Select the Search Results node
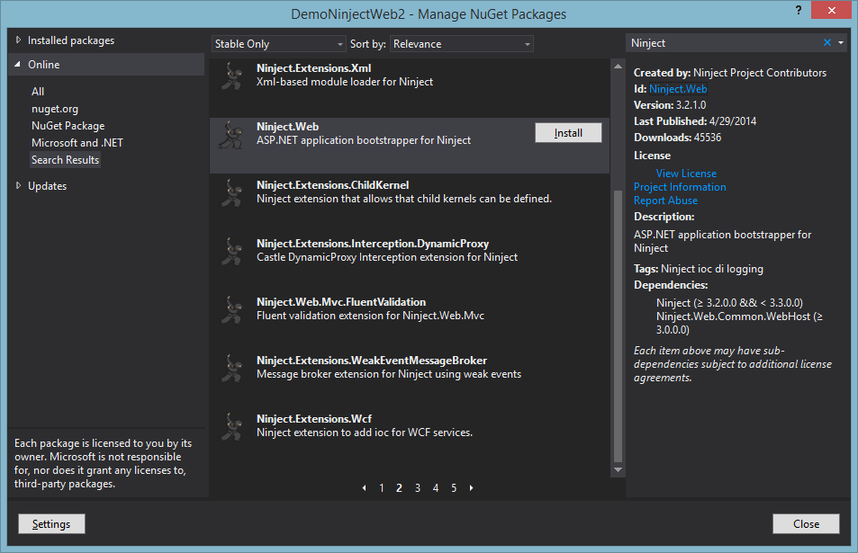Screen dimensions: 858x553 (x=65, y=159)
